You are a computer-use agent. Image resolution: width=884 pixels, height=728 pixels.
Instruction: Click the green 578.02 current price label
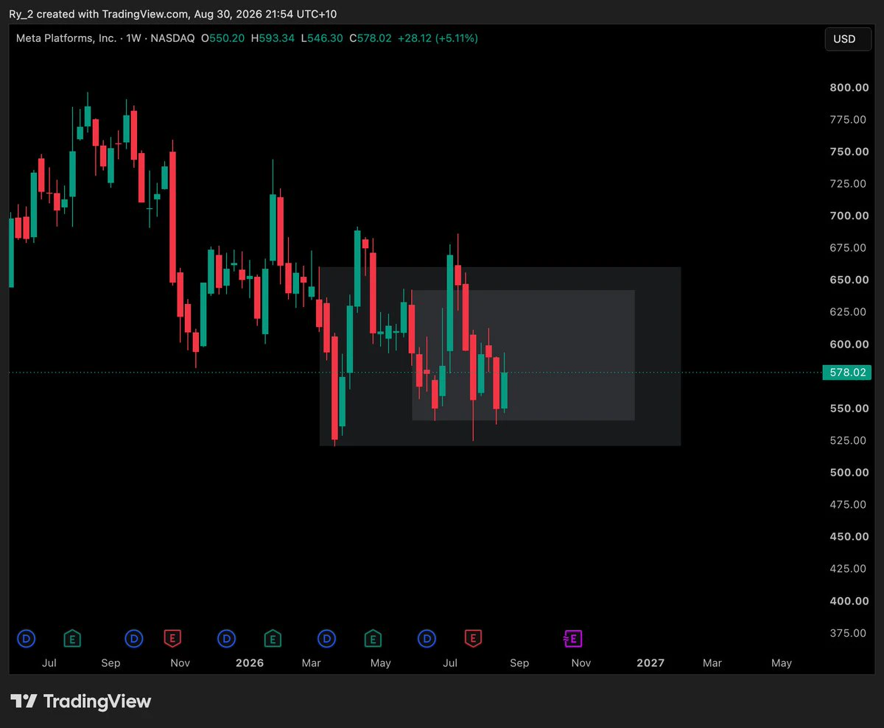tap(846, 373)
